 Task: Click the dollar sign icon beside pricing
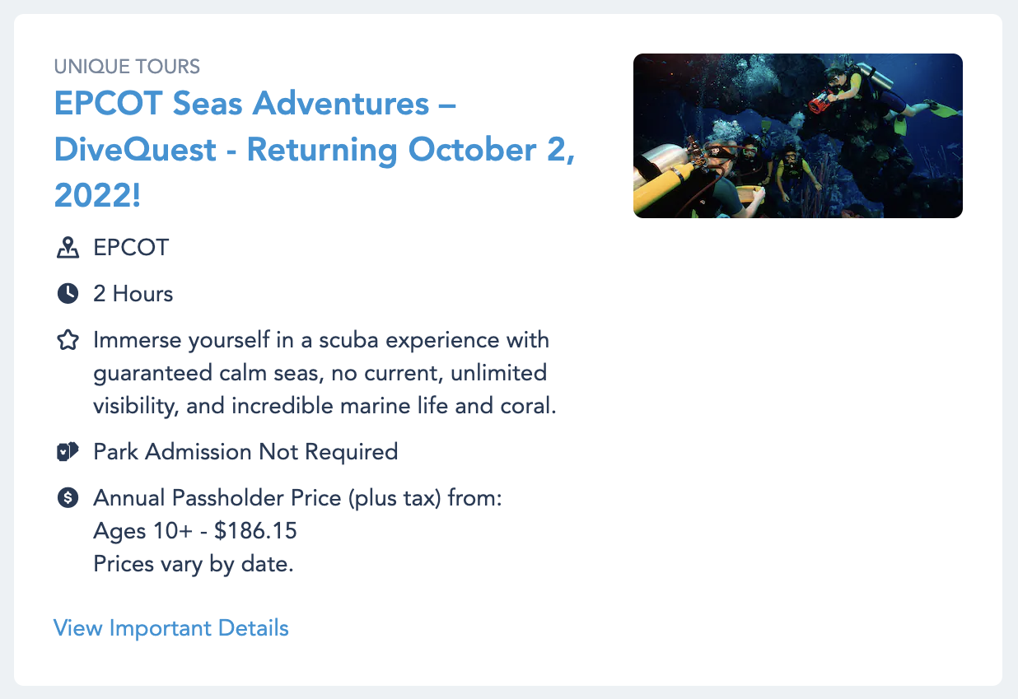pos(68,497)
